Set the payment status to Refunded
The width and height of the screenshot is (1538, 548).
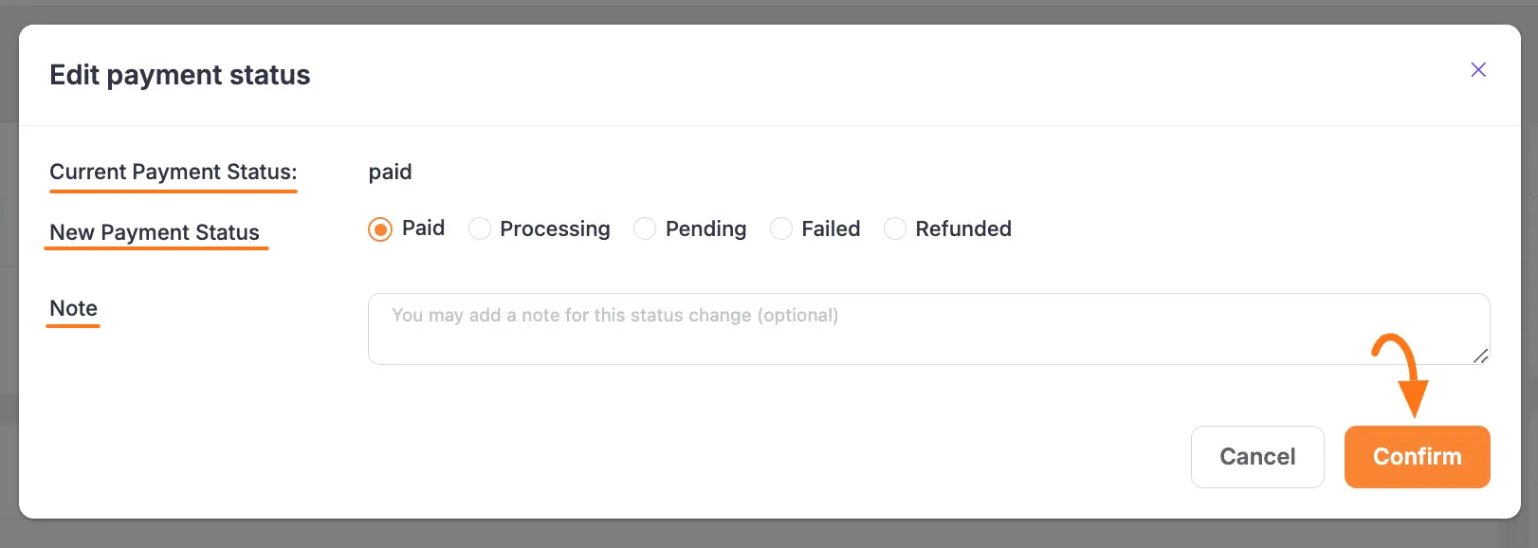click(895, 228)
